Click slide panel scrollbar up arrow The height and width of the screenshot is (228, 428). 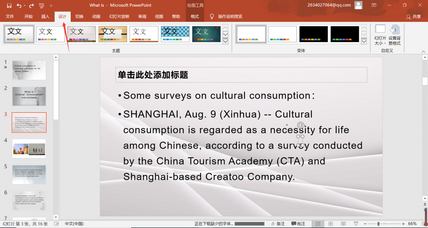(x=56, y=57)
